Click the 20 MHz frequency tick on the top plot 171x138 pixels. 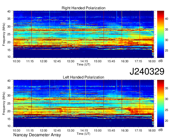(9, 42)
